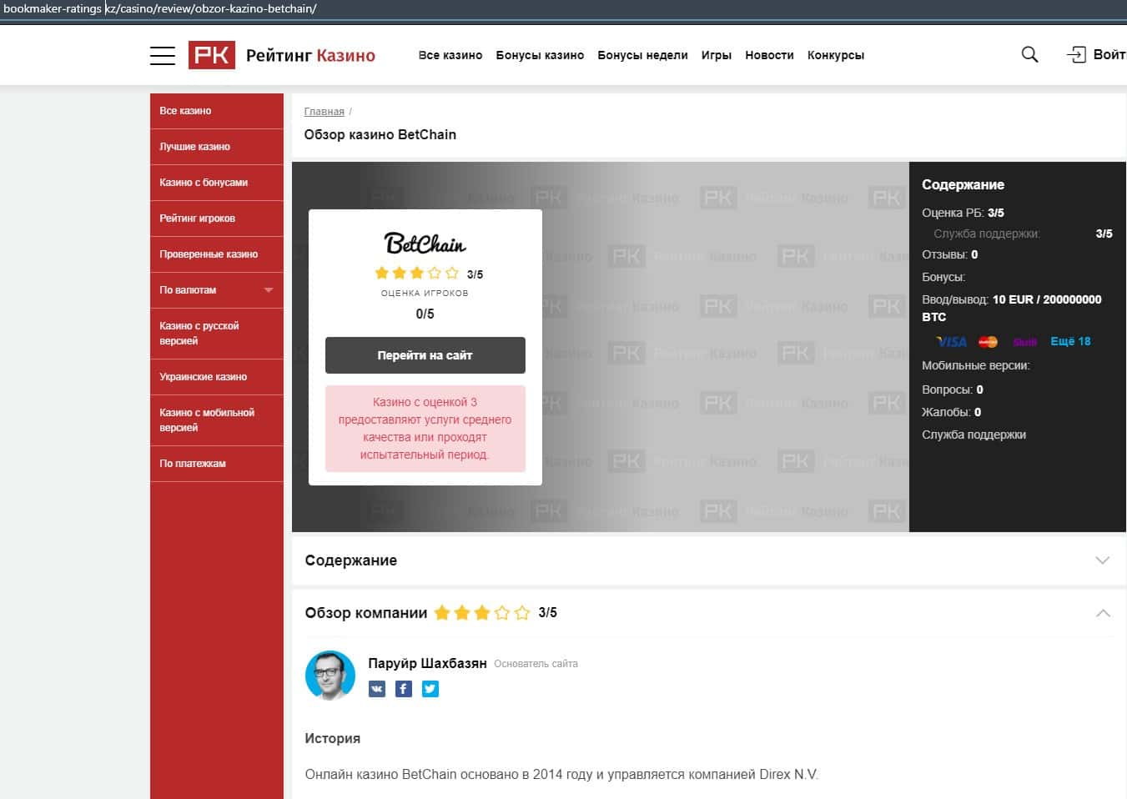1127x799 pixels.
Task: Select Новости in the top navigation
Action: pyautogui.click(x=769, y=56)
